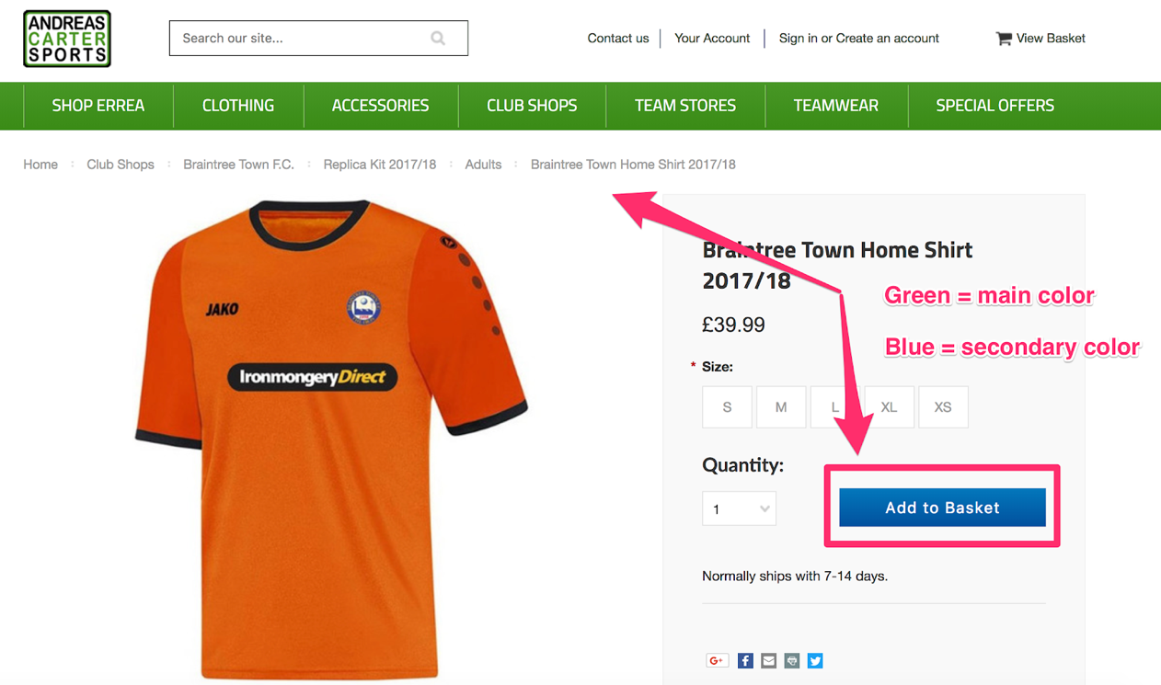Click the search magnifier icon
The height and width of the screenshot is (685, 1161).
pyautogui.click(x=438, y=39)
